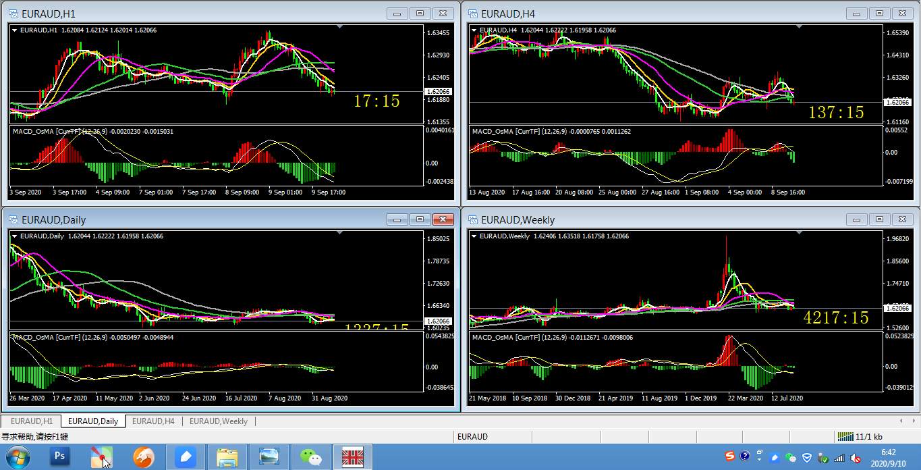Click the chart tabs scroll right arrow

[x=913, y=421]
